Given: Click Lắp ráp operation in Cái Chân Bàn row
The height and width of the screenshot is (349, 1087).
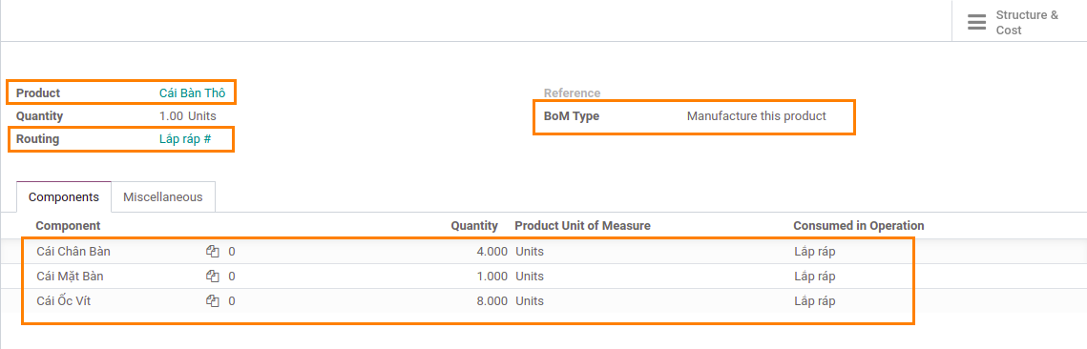Looking at the screenshot, I should [815, 252].
